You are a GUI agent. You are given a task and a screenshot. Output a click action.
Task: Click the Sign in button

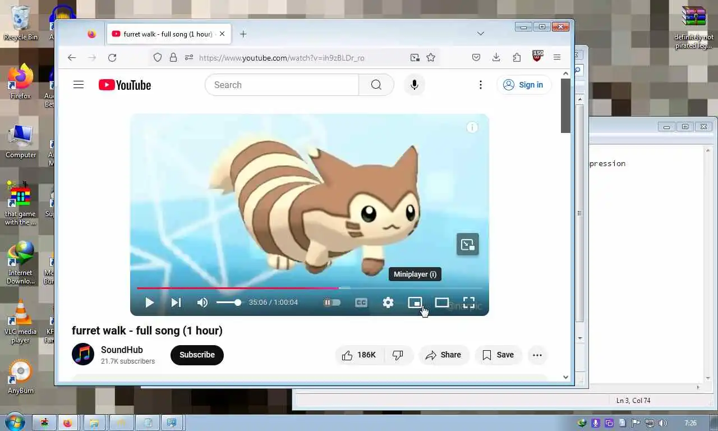(524, 85)
